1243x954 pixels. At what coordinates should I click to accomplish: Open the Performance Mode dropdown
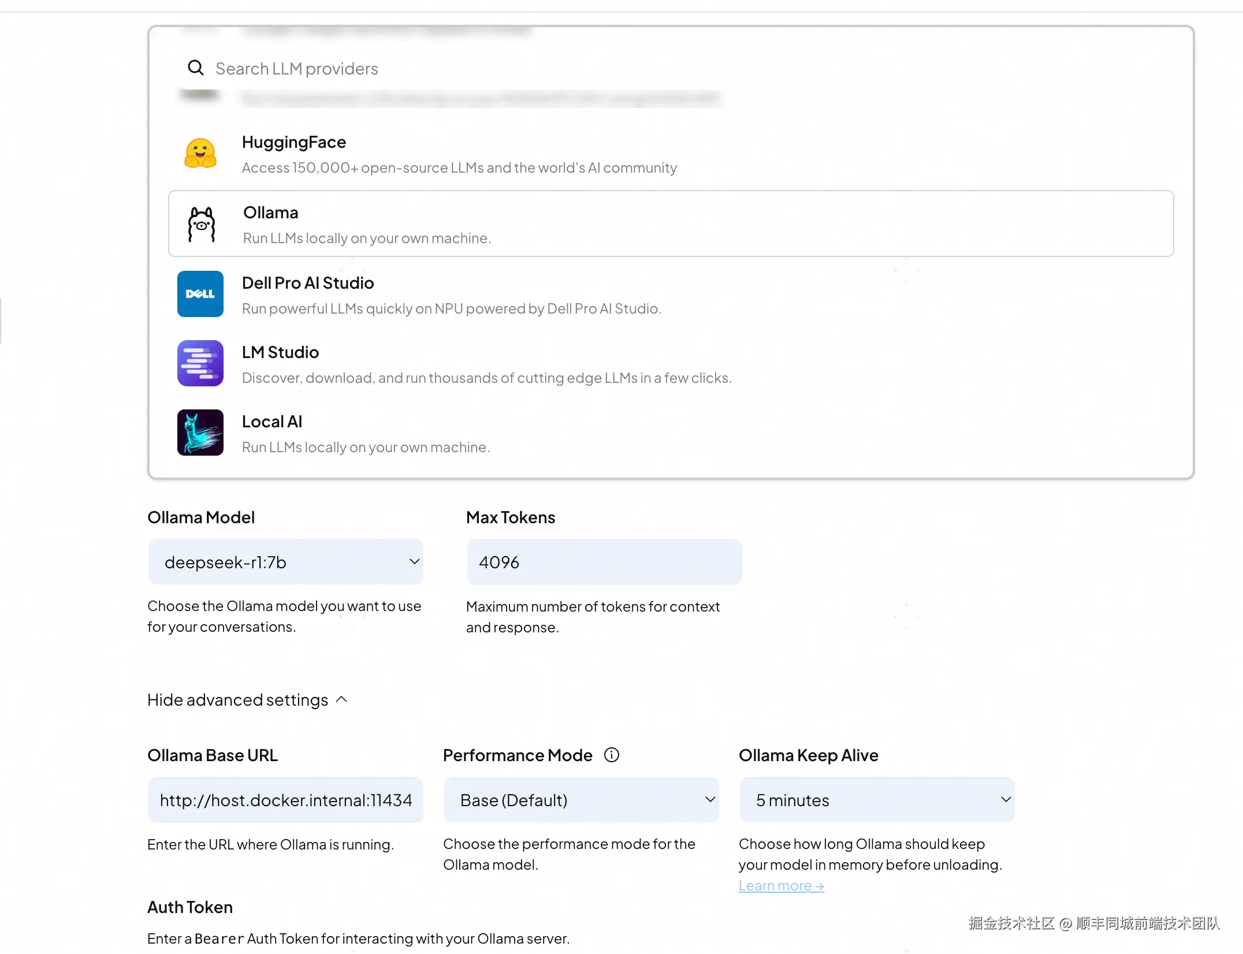(x=581, y=800)
